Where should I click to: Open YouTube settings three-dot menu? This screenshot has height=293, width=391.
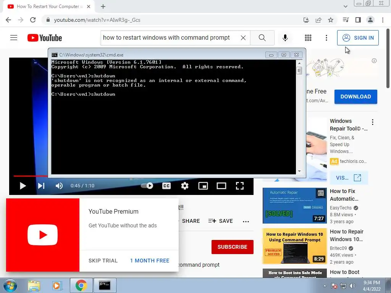[x=326, y=38]
